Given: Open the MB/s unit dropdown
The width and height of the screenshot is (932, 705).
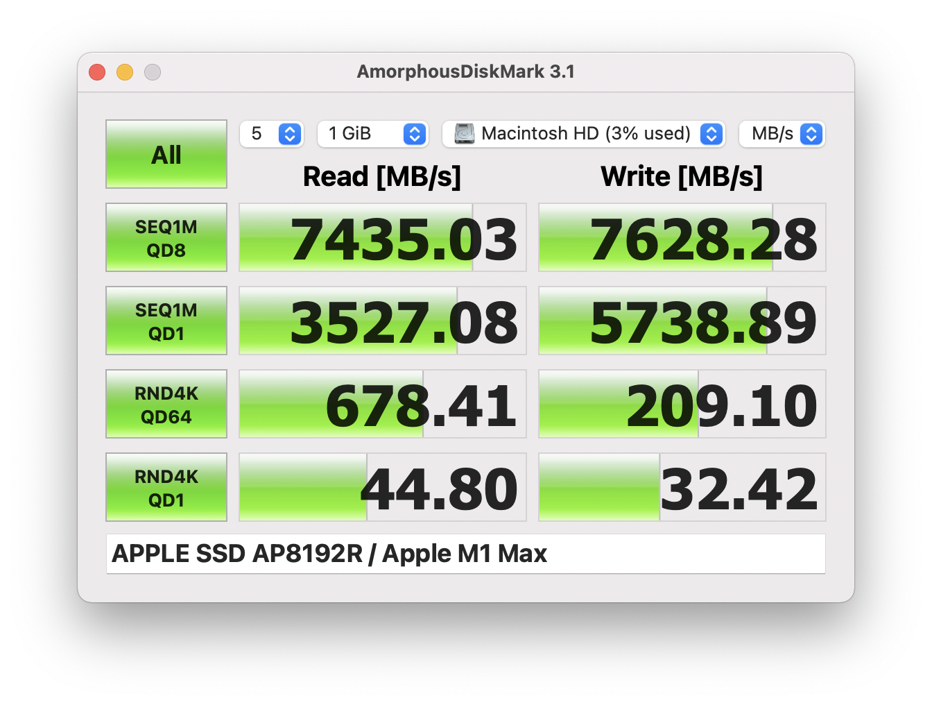Looking at the screenshot, I should (x=782, y=134).
